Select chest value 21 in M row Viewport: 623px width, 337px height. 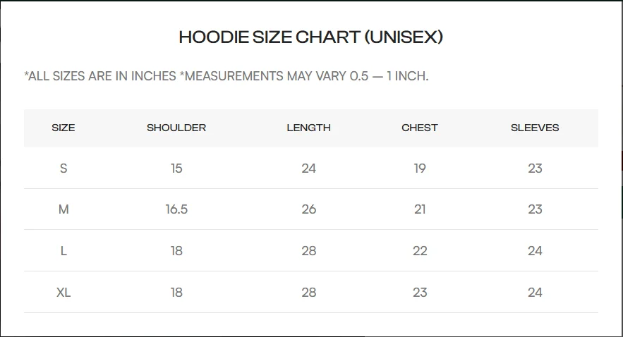(x=420, y=209)
